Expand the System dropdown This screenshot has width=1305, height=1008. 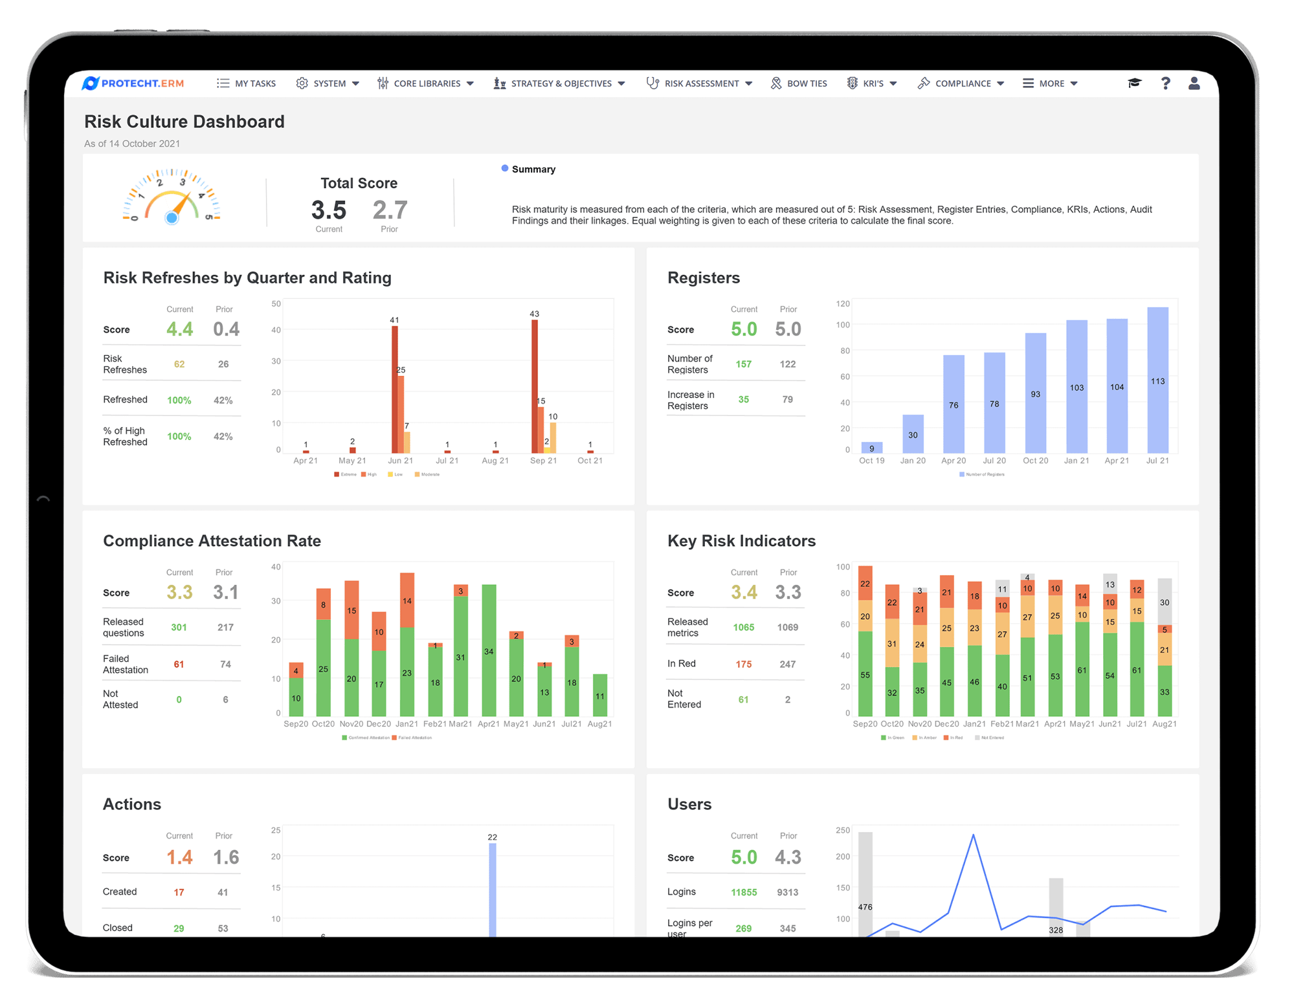click(328, 83)
